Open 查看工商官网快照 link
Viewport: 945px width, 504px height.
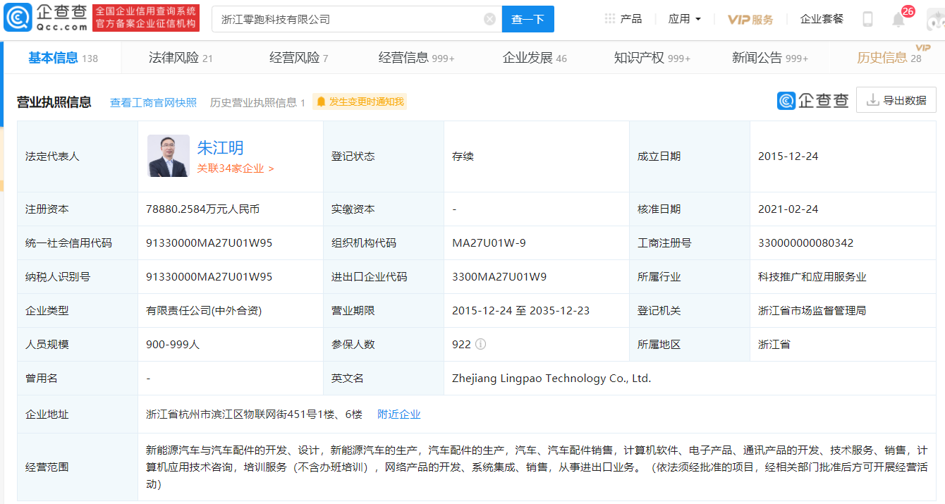(x=153, y=102)
